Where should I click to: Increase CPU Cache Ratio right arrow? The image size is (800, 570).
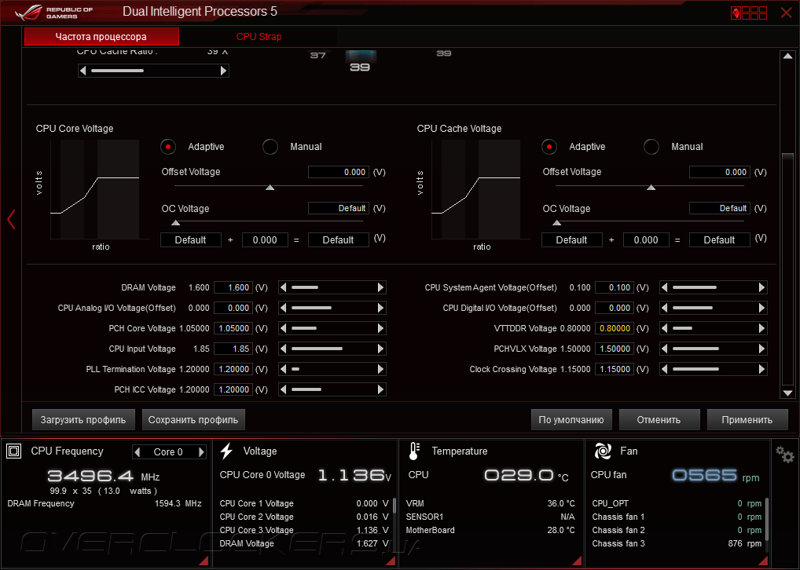point(223,71)
